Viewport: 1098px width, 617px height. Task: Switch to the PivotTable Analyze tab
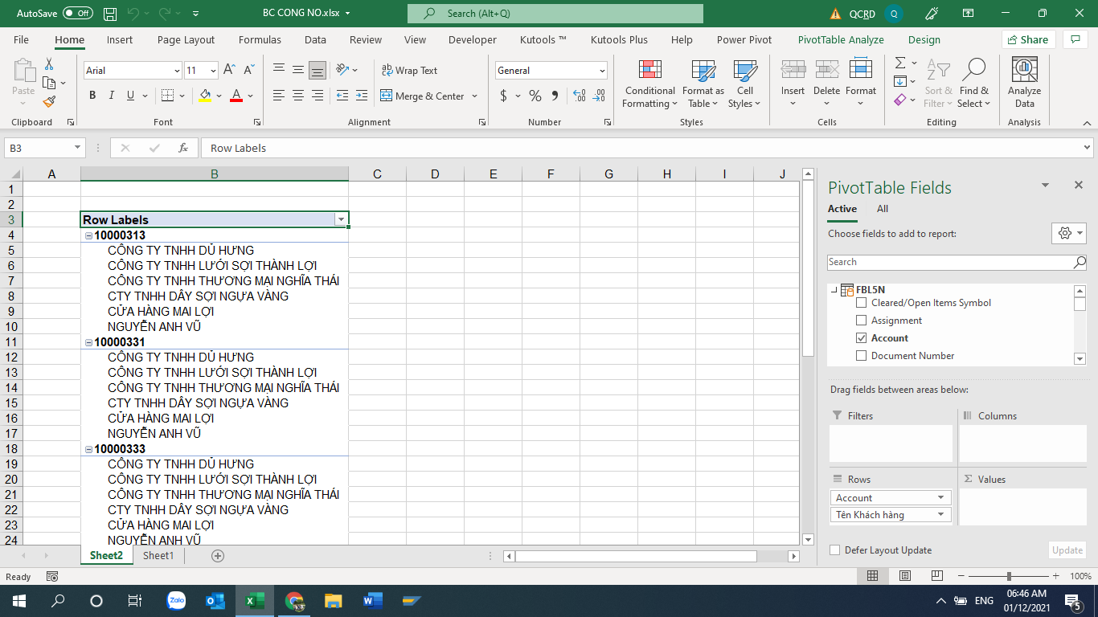(840, 39)
